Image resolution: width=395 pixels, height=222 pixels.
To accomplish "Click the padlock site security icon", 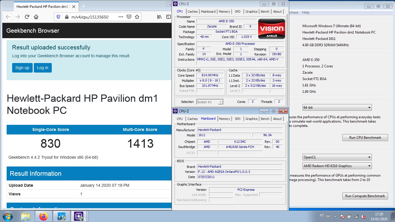I will tap(66, 17).
